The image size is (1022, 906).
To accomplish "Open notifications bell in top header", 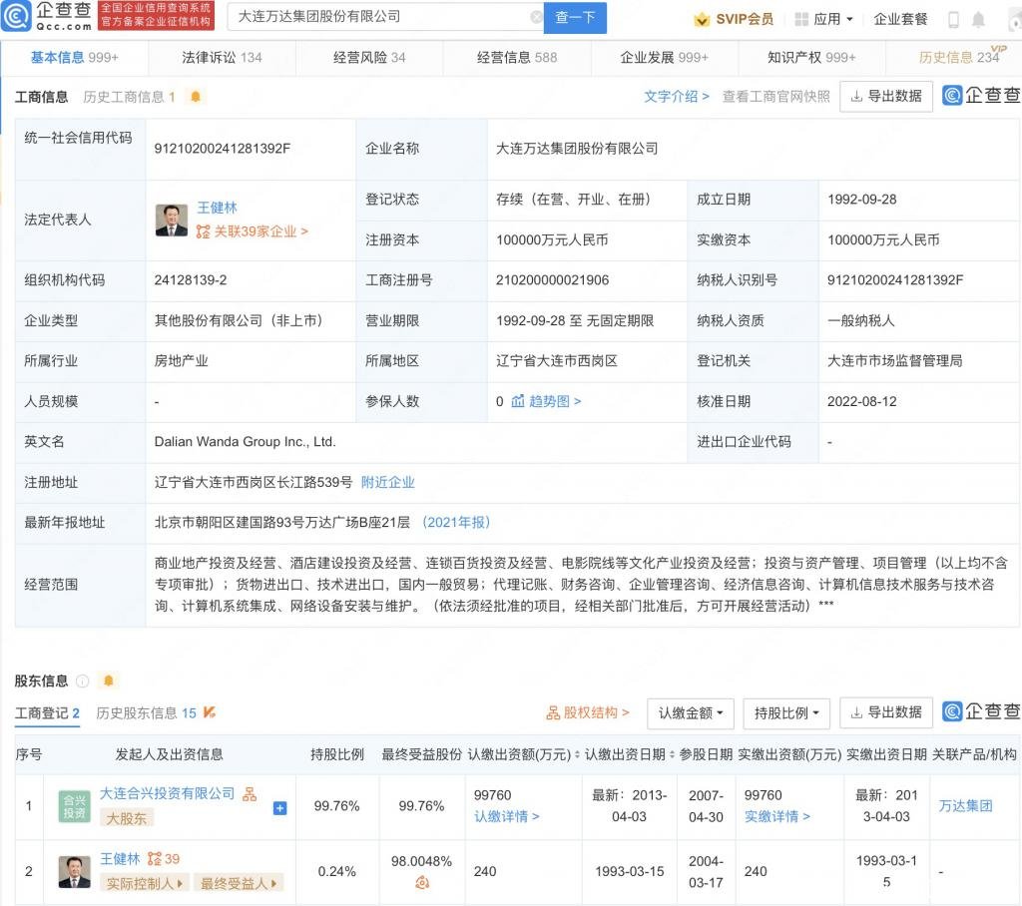I will (978, 20).
